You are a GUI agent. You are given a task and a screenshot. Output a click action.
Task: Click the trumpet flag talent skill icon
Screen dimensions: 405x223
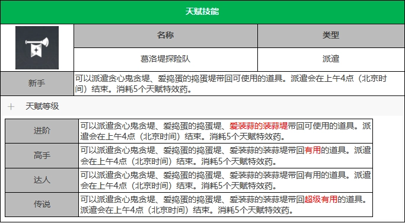[x=37, y=47]
